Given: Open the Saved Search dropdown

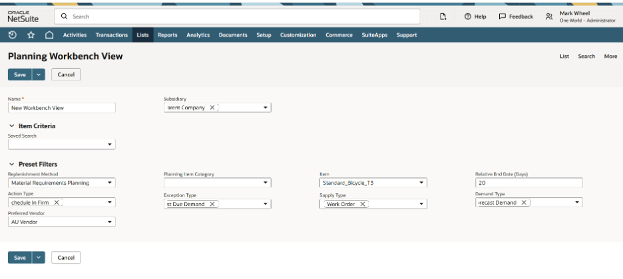Looking at the screenshot, I should click(110, 145).
